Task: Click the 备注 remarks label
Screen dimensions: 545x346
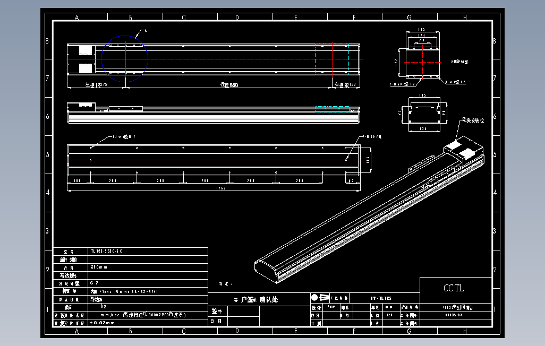Action: (225, 283)
